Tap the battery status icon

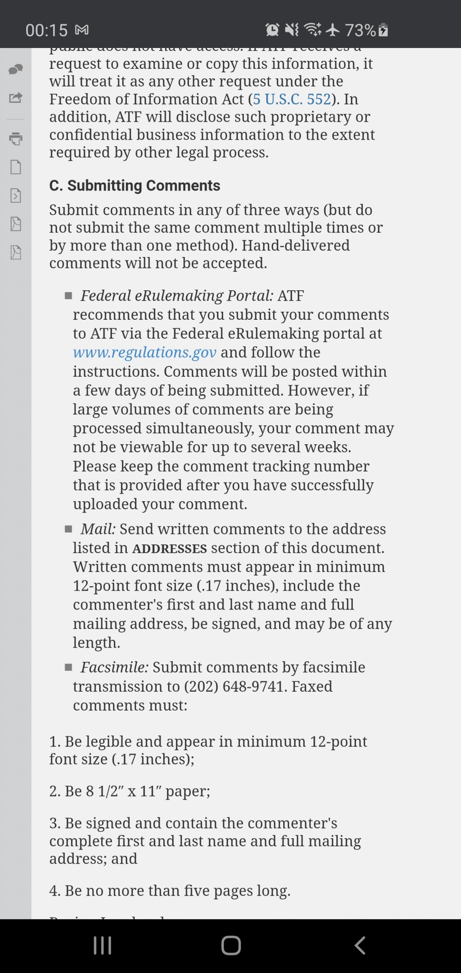tap(384, 30)
